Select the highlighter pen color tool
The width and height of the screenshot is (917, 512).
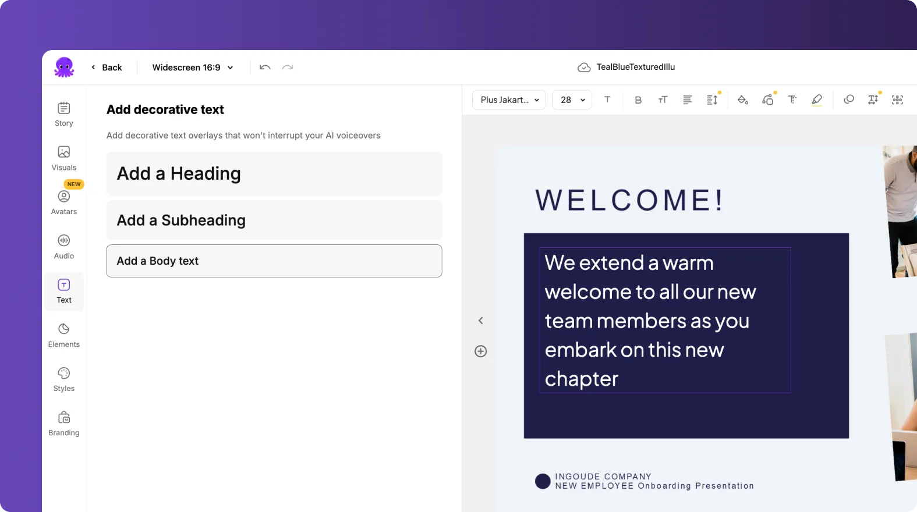817,100
